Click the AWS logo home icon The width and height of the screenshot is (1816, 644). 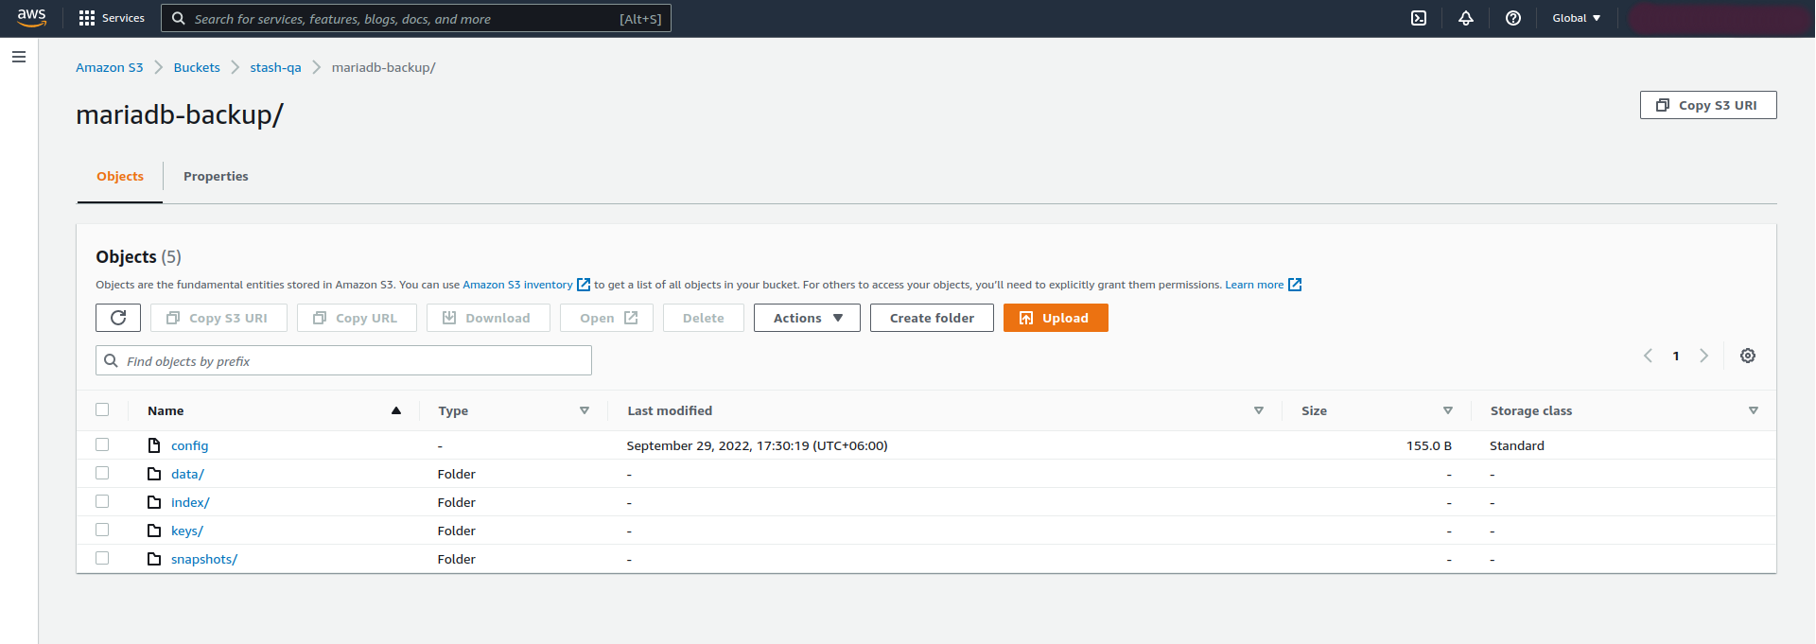pyautogui.click(x=31, y=18)
